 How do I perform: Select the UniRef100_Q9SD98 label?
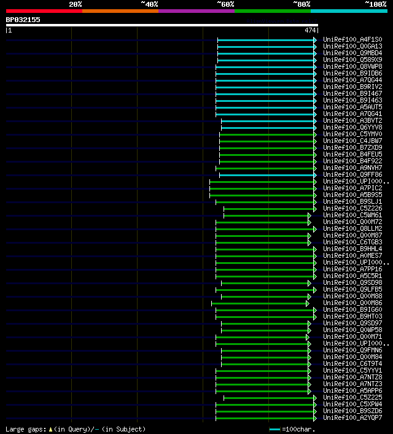click(352, 282)
